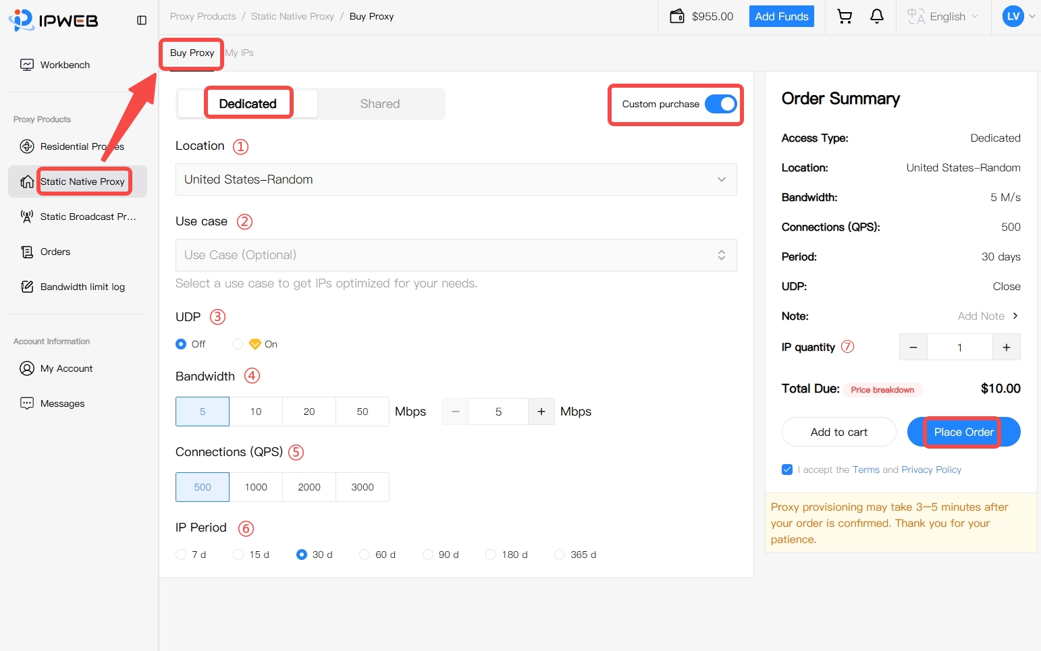The image size is (1041, 651).
Task: Click the Static Native Proxy house icon
Action: pyautogui.click(x=27, y=181)
